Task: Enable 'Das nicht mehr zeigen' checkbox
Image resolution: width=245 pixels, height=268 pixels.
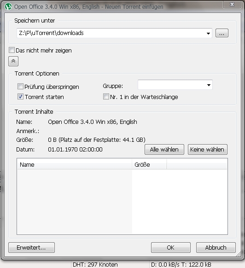Action: (x=12, y=50)
